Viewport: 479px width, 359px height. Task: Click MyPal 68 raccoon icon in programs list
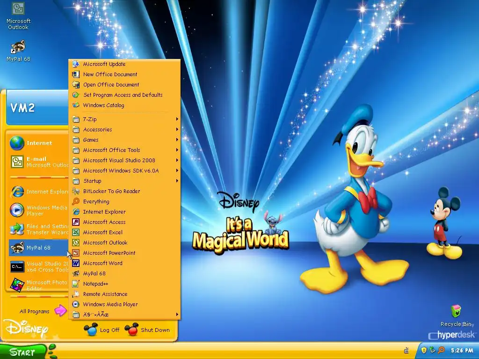(76, 273)
